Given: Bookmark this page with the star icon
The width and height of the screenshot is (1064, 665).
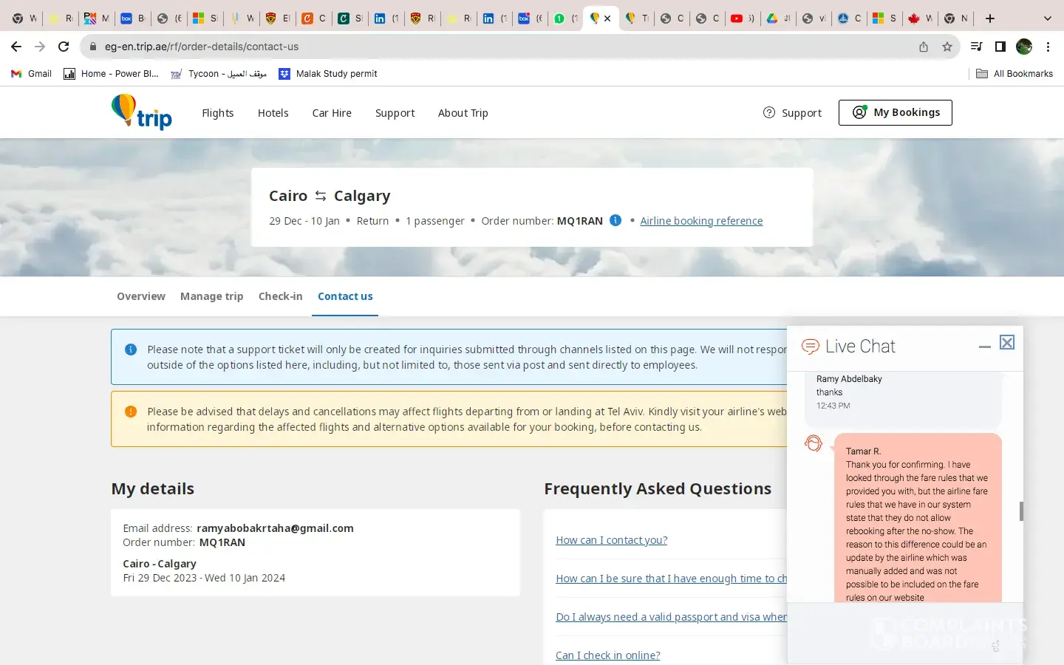Looking at the screenshot, I should click(x=947, y=47).
